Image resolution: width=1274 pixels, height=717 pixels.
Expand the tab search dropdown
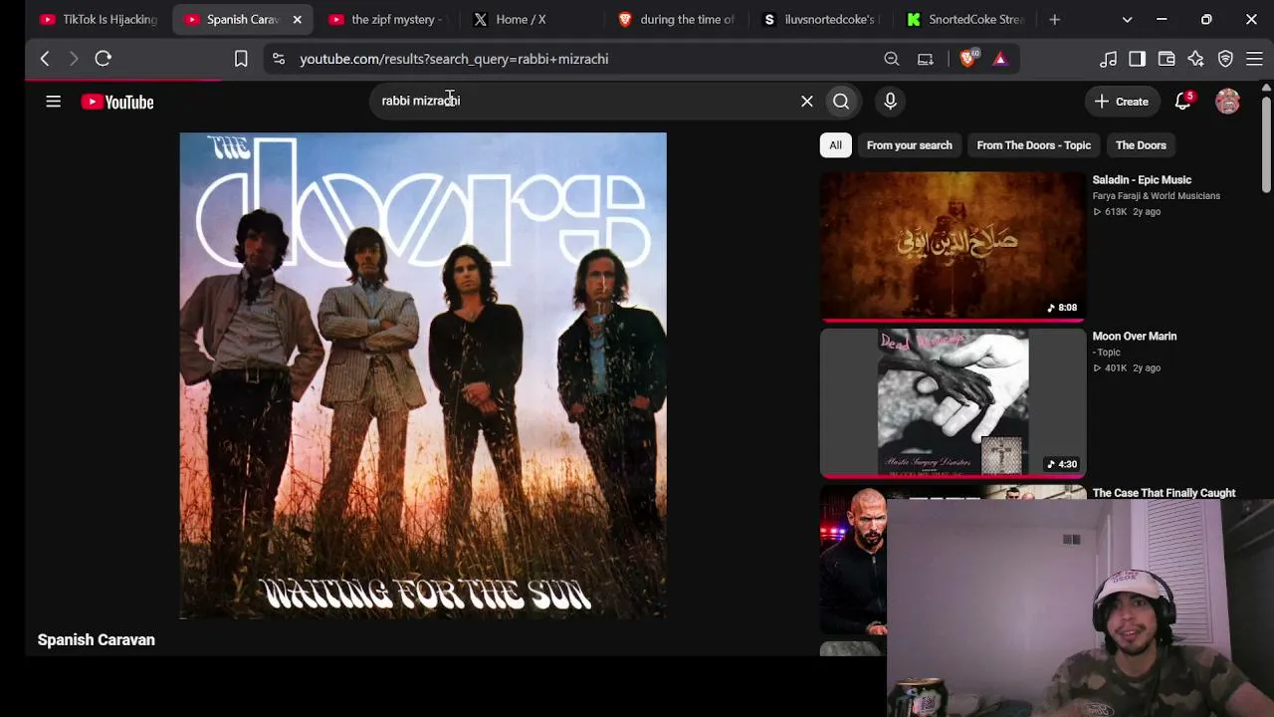tap(1127, 19)
